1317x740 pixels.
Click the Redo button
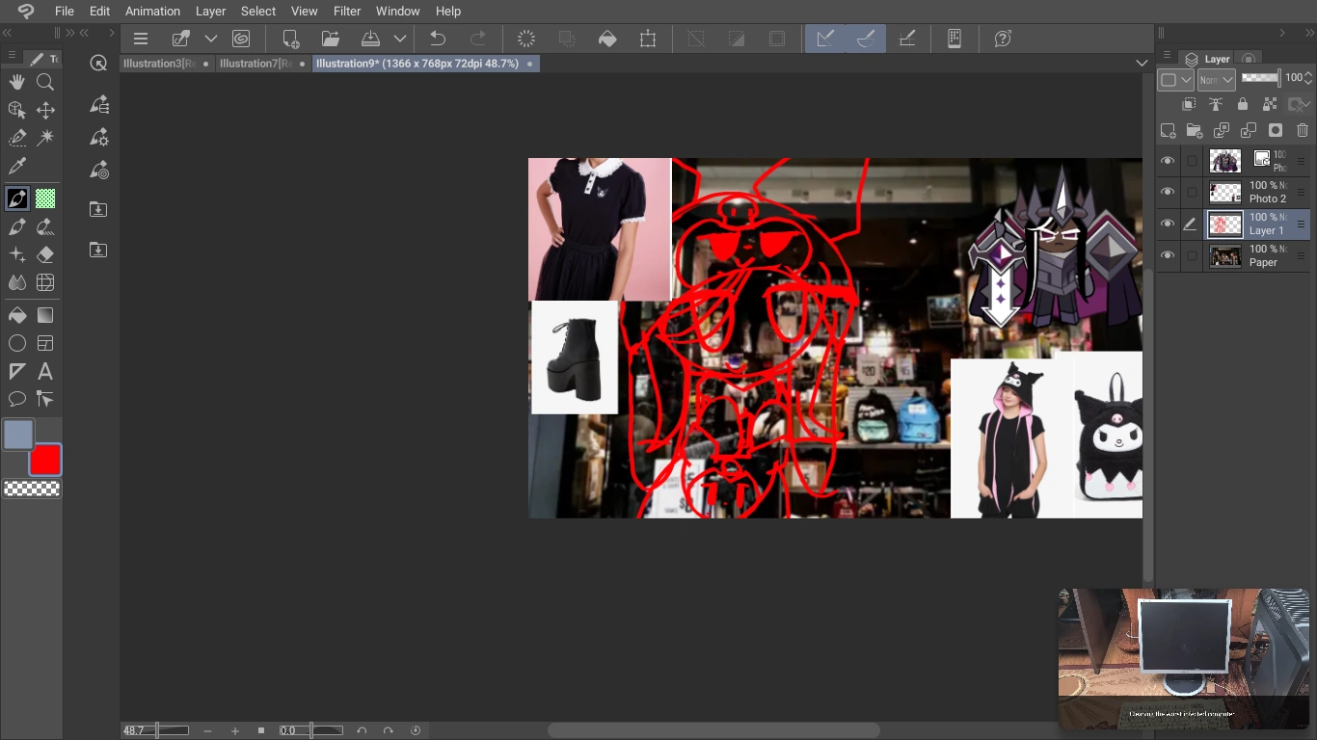478,39
